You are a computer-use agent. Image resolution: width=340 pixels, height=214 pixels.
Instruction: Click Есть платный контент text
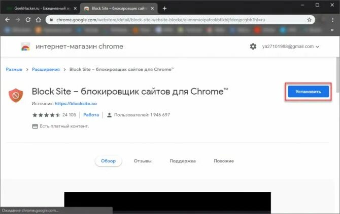(x=64, y=126)
